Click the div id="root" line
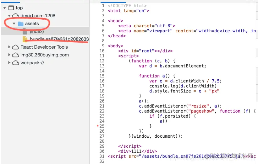258x164 pixels. 145,51
